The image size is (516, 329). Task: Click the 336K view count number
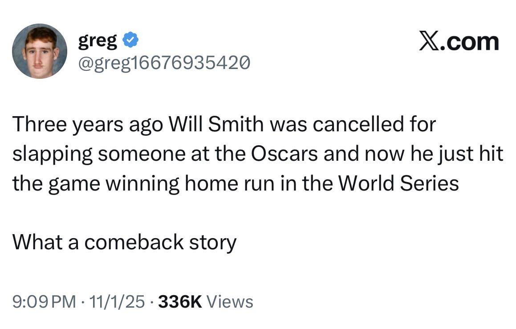180,302
